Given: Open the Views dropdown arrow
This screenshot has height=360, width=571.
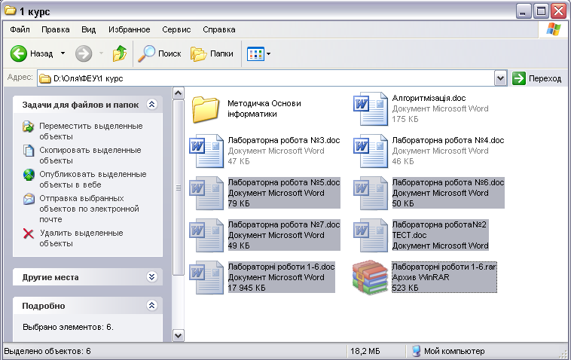Looking at the screenshot, I should click(x=269, y=54).
